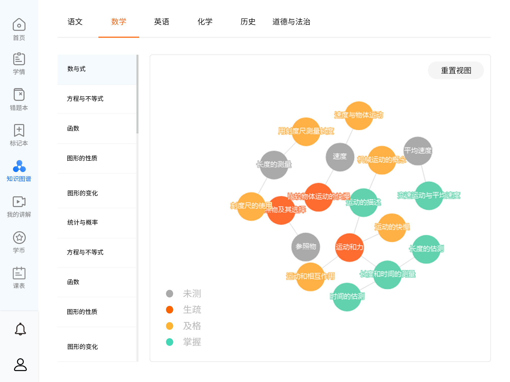Viewport: 510px width, 382px height.
Task: Click the 运动的快慢 node
Action: coord(392,227)
